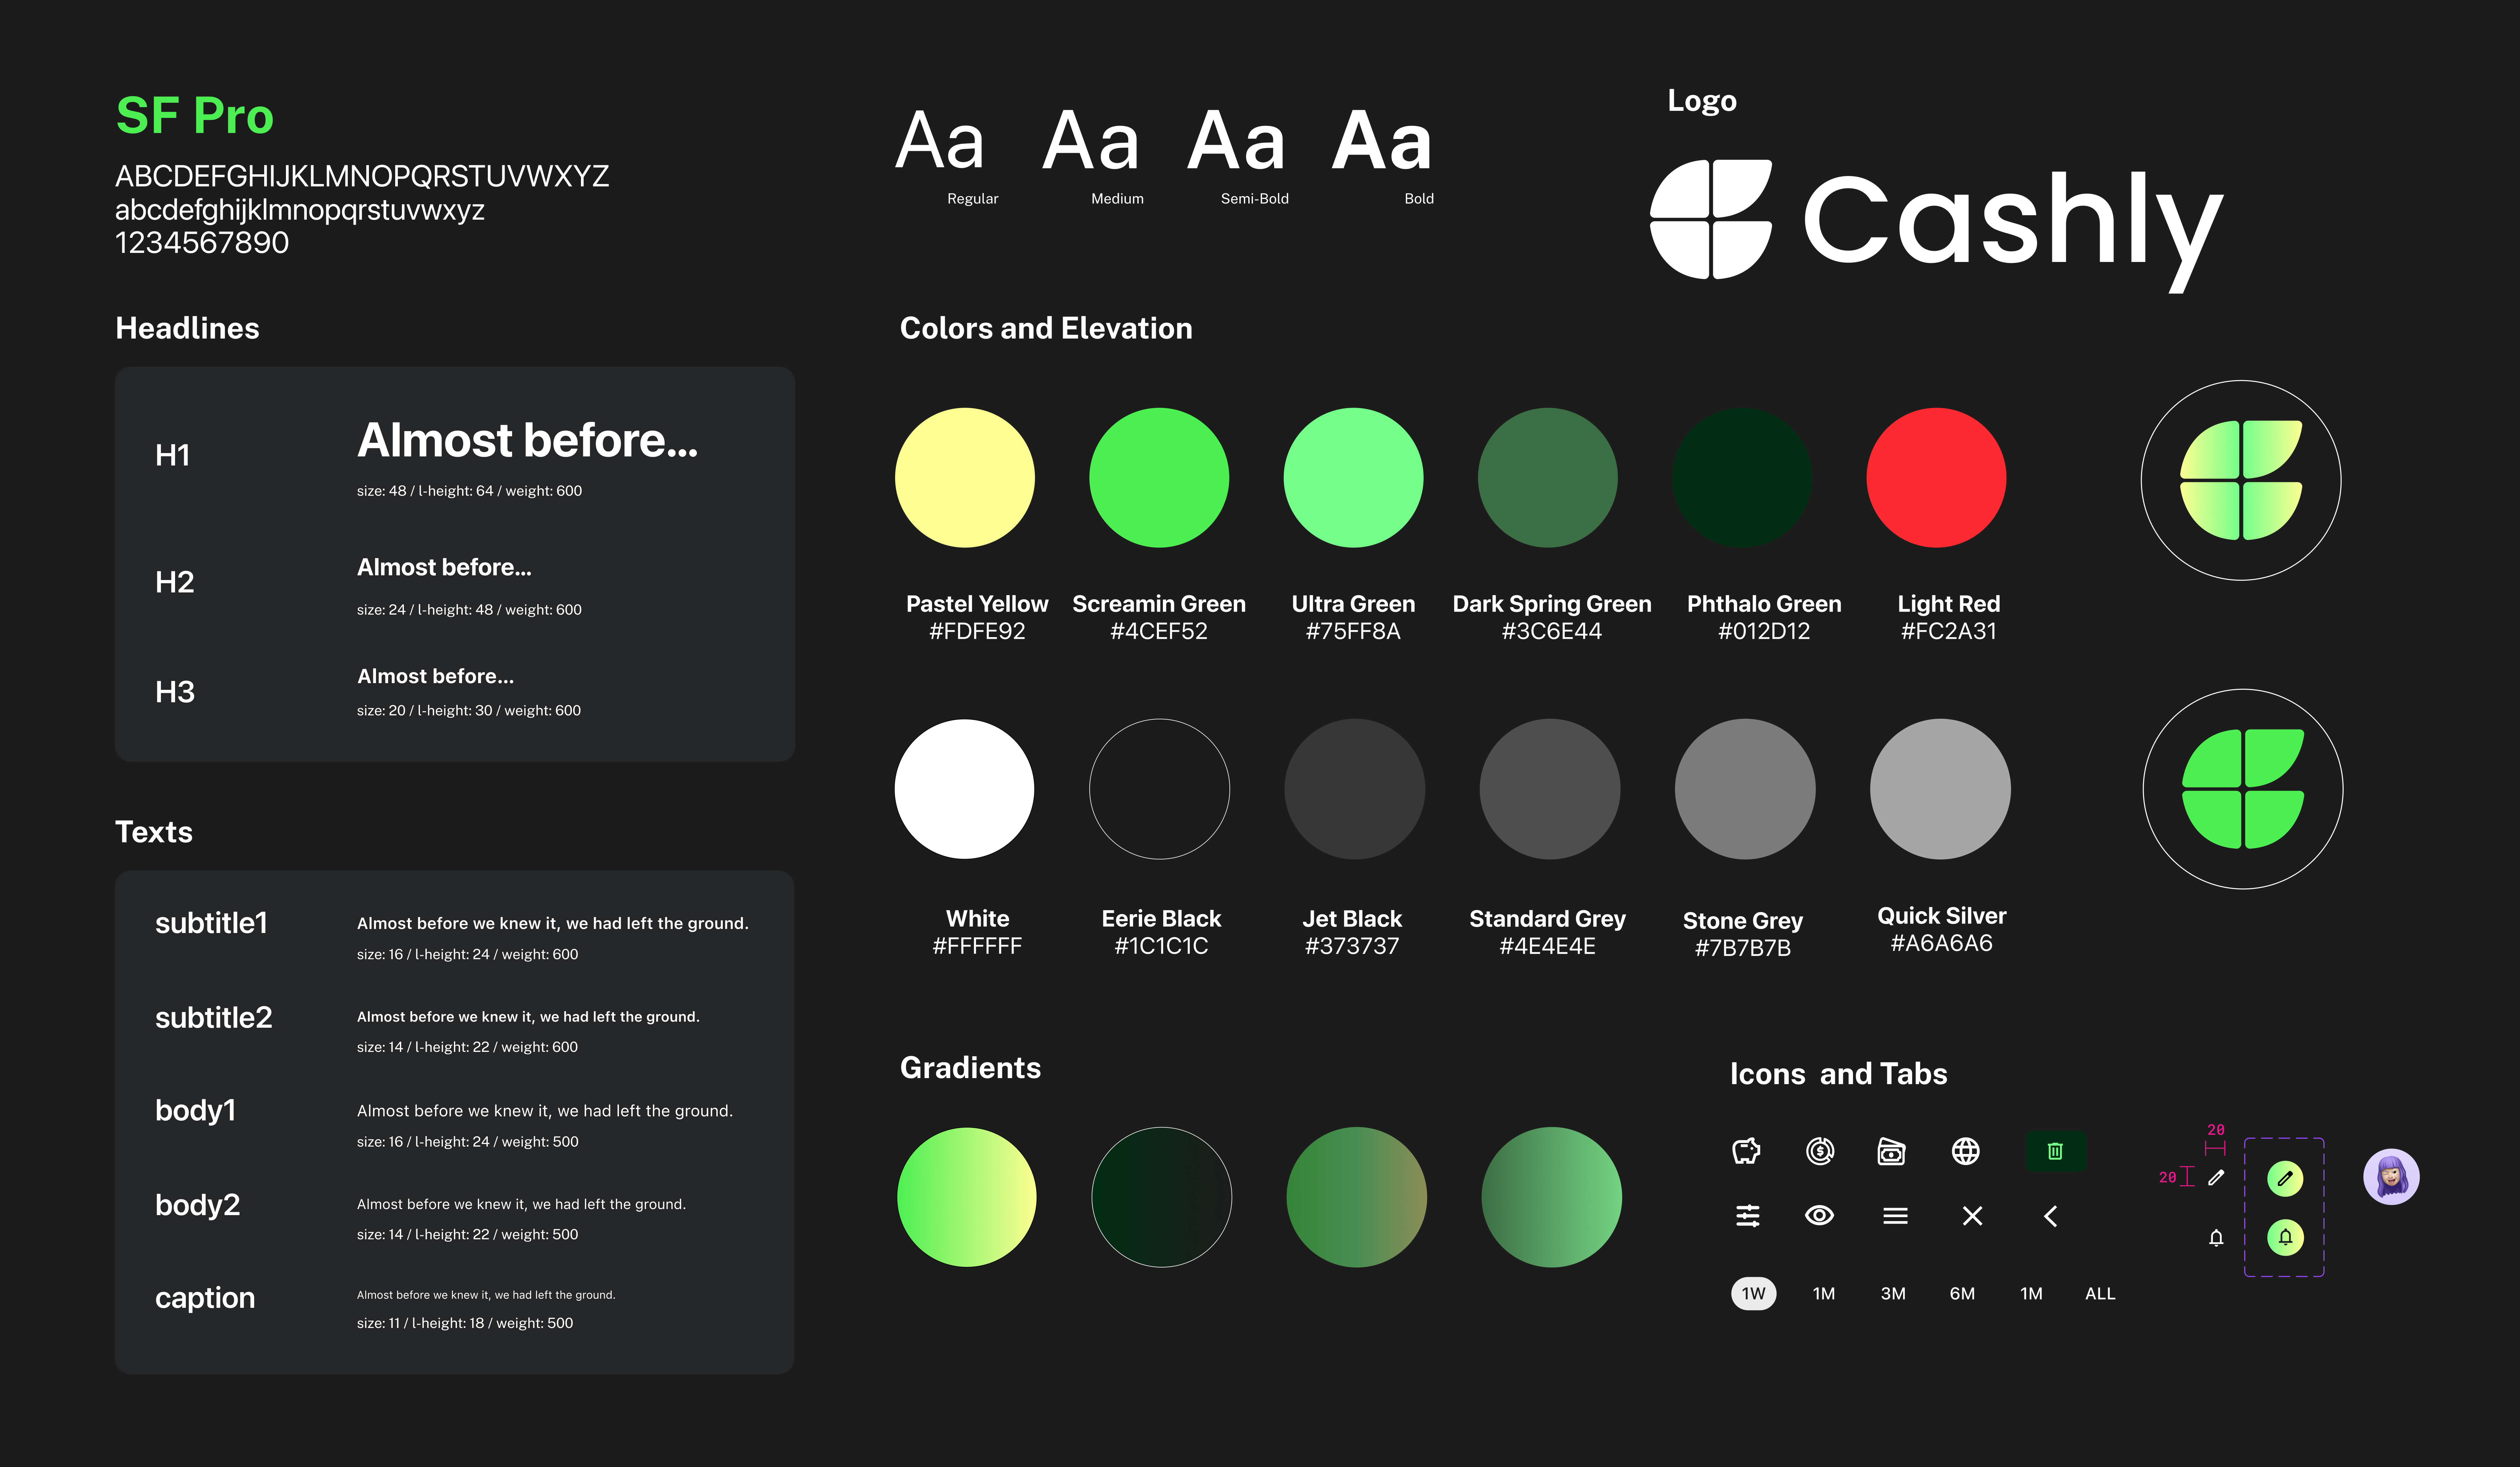Screen dimensions: 2520x1467
Task: Pick the Dark Spring Green swatch
Action: click(1548, 478)
